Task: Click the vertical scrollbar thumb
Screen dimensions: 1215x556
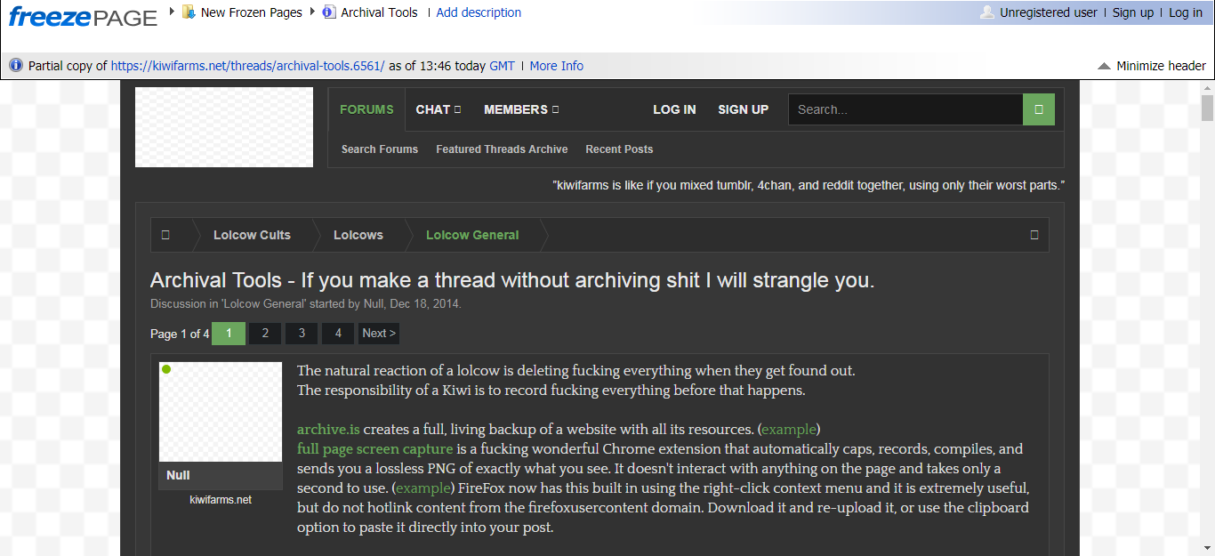Action: coord(1207,109)
